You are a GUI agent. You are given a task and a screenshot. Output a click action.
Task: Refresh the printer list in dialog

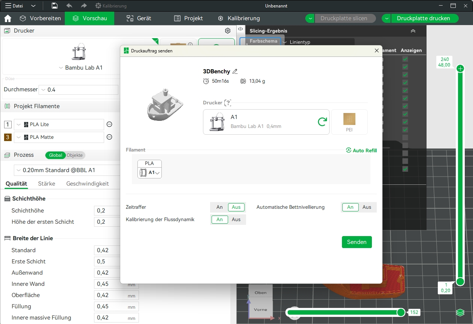click(x=322, y=122)
